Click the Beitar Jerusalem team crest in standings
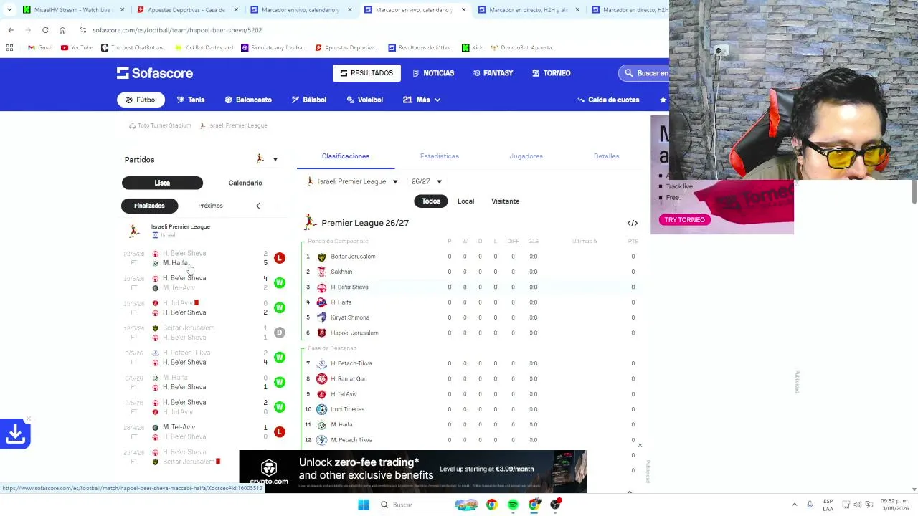 (x=322, y=257)
